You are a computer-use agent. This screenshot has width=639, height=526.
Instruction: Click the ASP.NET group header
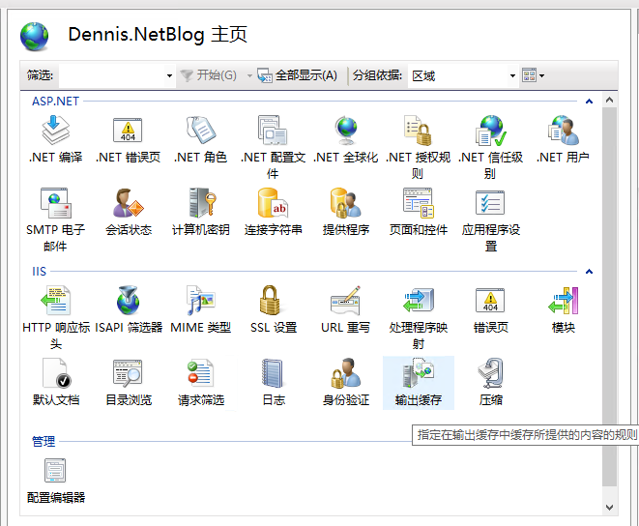[x=55, y=102]
